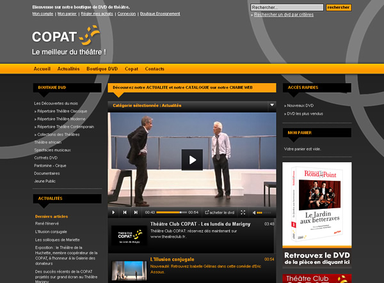
Task: Click the CHAINE WEB announcement banner
Action: click(192, 88)
